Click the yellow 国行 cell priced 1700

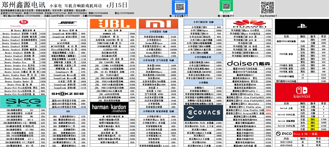[313, 119]
